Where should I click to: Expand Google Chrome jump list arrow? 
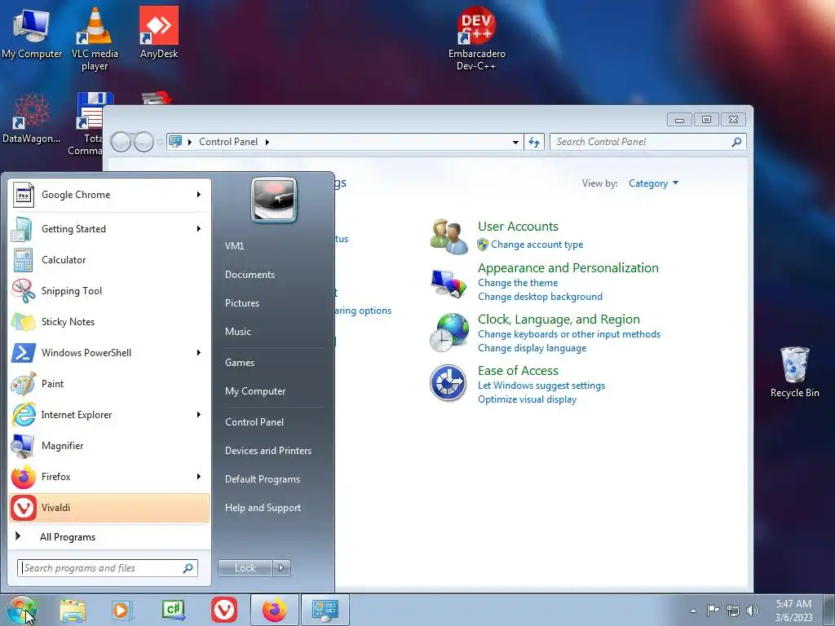(x=199, y=195)
